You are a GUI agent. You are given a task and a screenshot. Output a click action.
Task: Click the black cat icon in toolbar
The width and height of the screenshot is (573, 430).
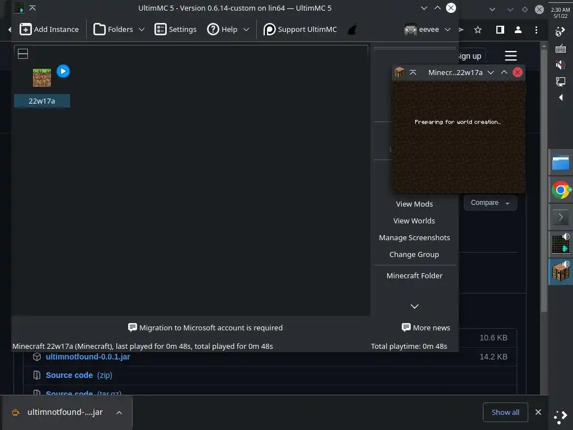pyautogui.click(x=353, y=29)
